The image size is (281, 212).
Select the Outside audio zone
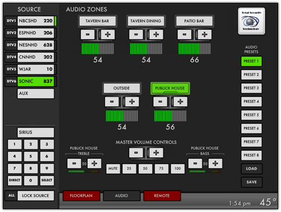point(121,88)
